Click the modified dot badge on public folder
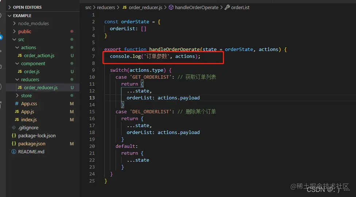This screenshot has width=356, height=197. (x=72, y=31)
